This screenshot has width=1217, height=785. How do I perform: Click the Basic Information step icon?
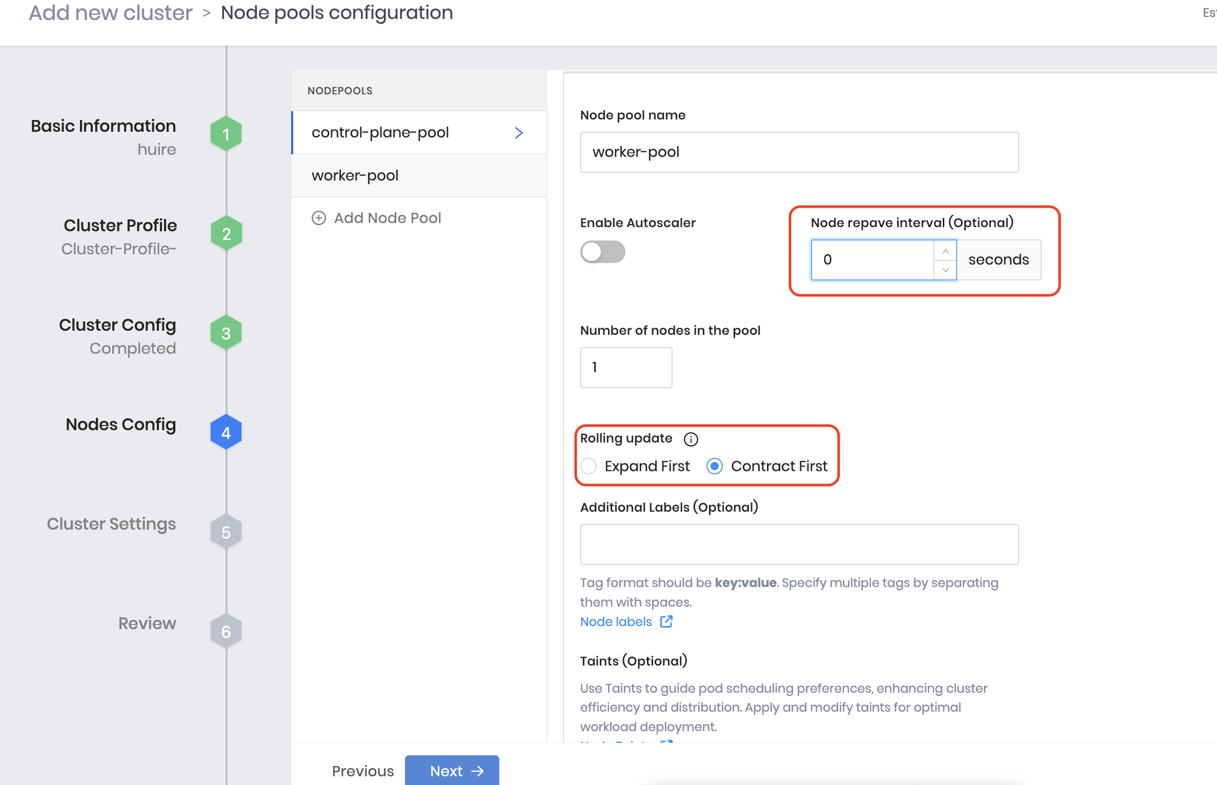pyautogui.click(x=226, y=133)
